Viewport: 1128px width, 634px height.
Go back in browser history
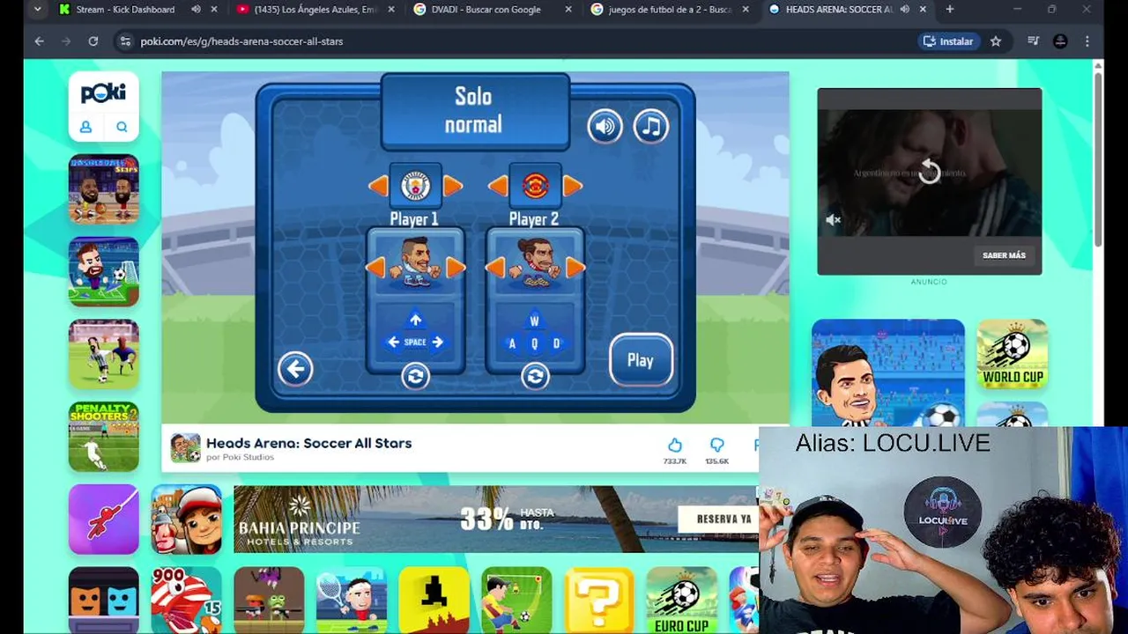[x=39, y=41]
